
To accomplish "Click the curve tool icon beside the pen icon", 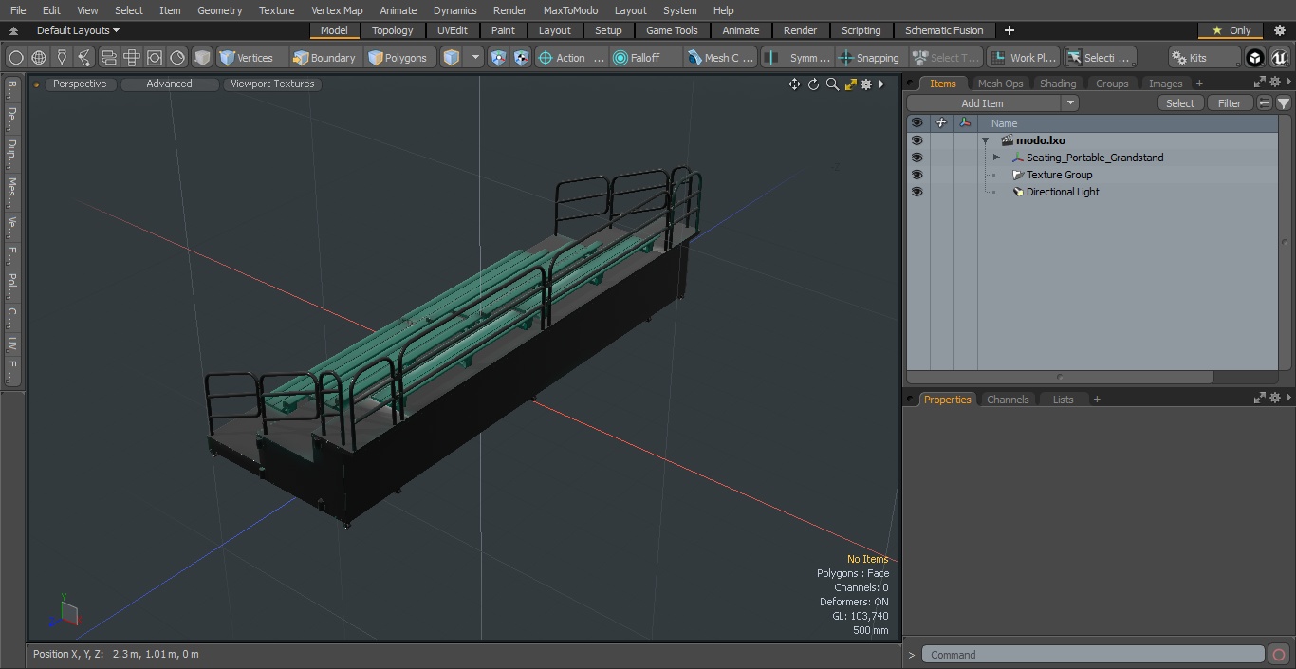I will (84, 58).
